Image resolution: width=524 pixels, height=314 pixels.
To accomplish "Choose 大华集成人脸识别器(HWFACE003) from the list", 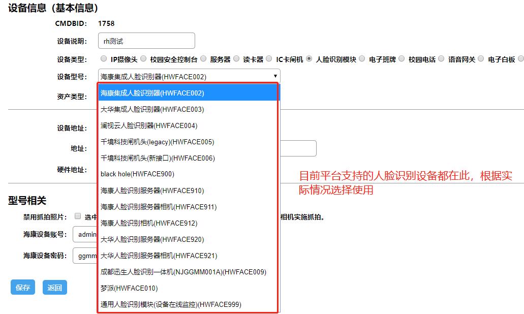I will click(x=152, y=109).
